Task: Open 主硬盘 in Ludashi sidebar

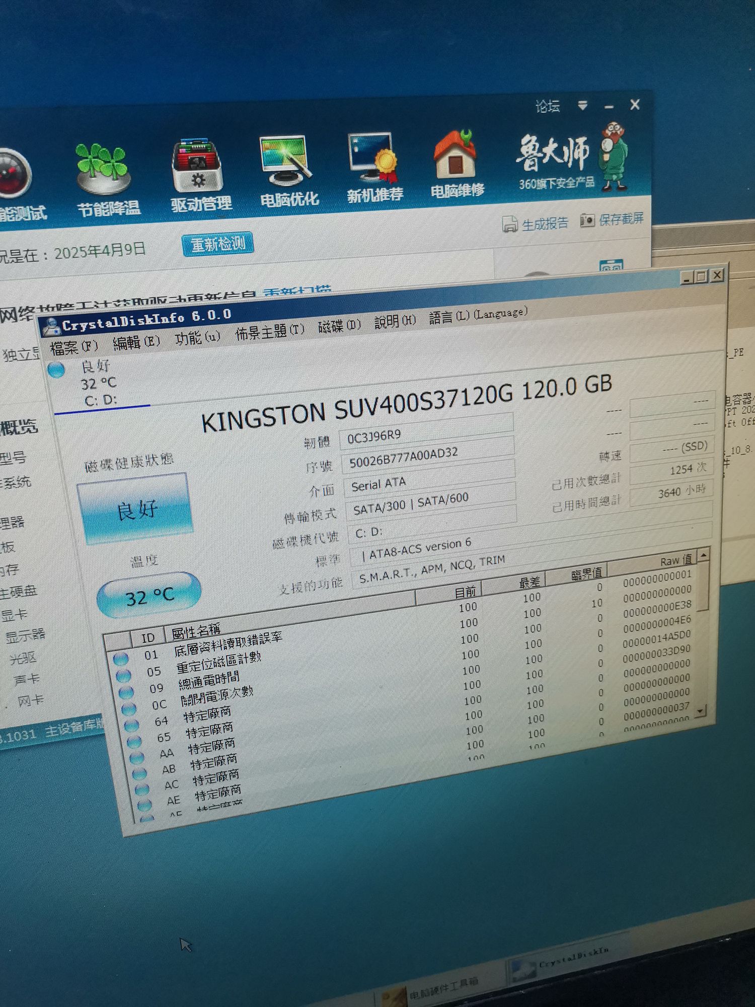Action: [x=18, y=592]
